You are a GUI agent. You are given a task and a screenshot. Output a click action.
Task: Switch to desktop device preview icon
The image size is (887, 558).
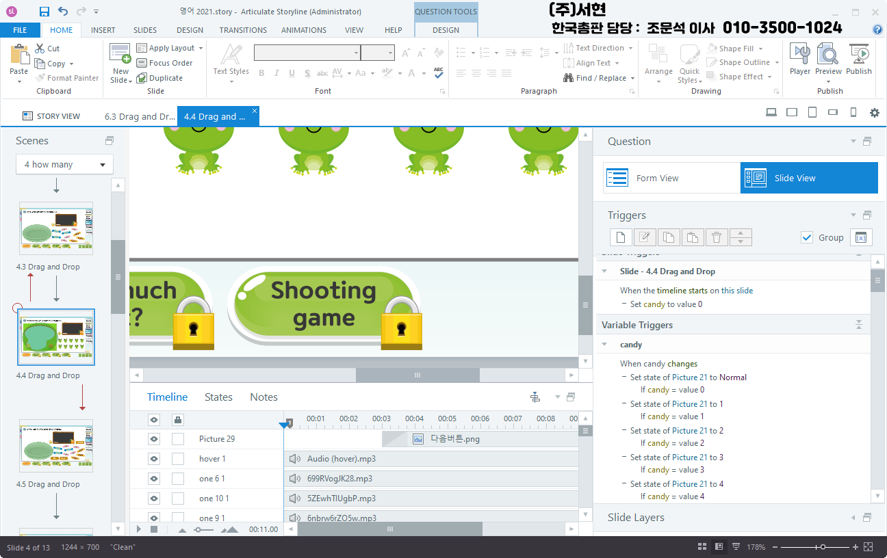pyautogui.click(x=771, y=113)
